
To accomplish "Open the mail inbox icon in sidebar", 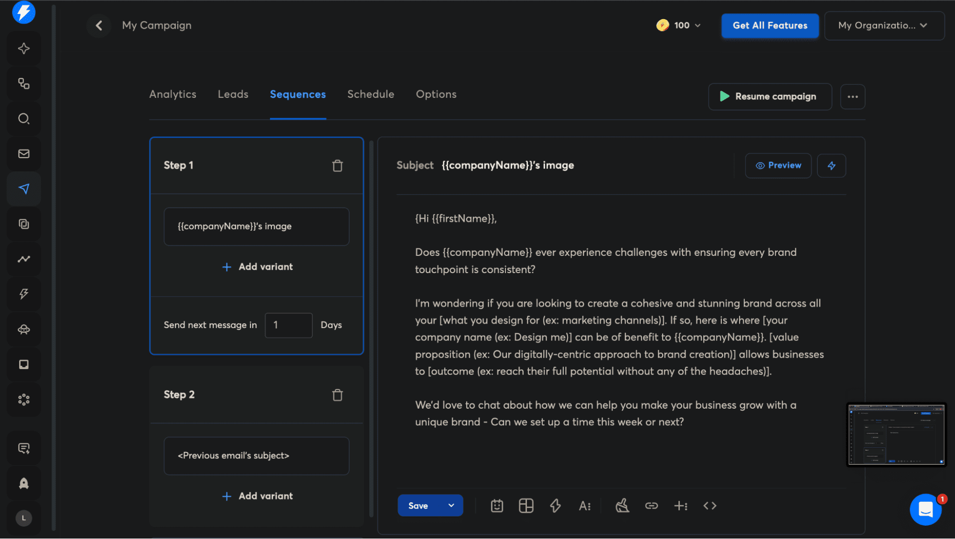I will point(23,154).
